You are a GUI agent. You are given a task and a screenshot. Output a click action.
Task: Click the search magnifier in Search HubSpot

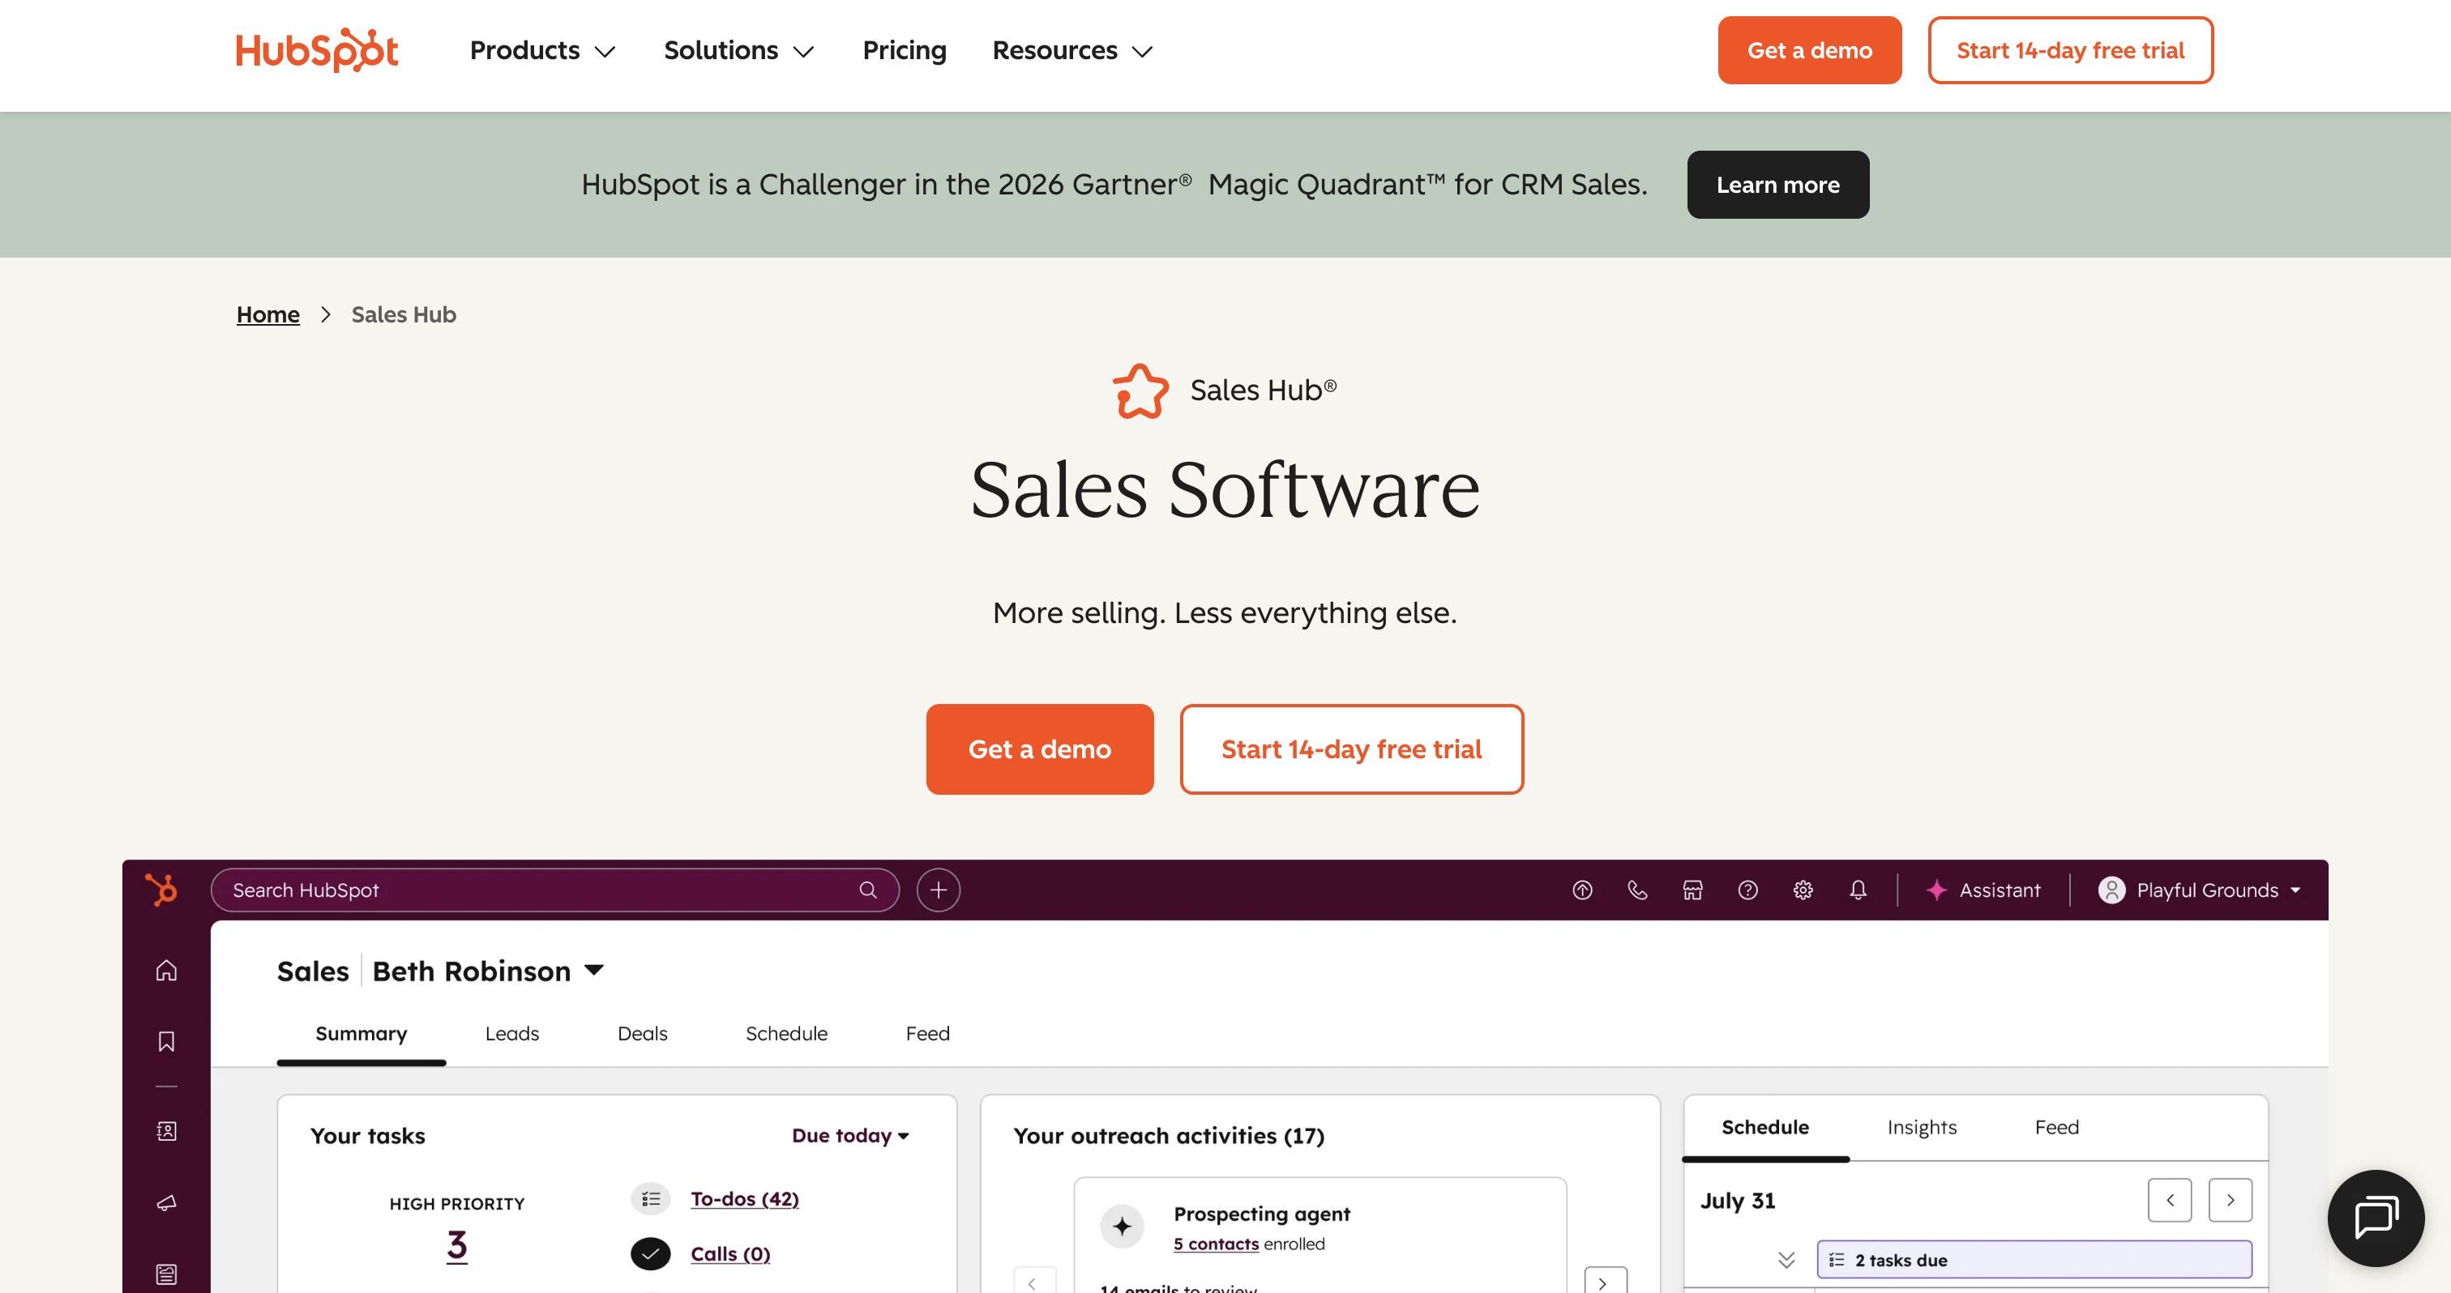868,890
